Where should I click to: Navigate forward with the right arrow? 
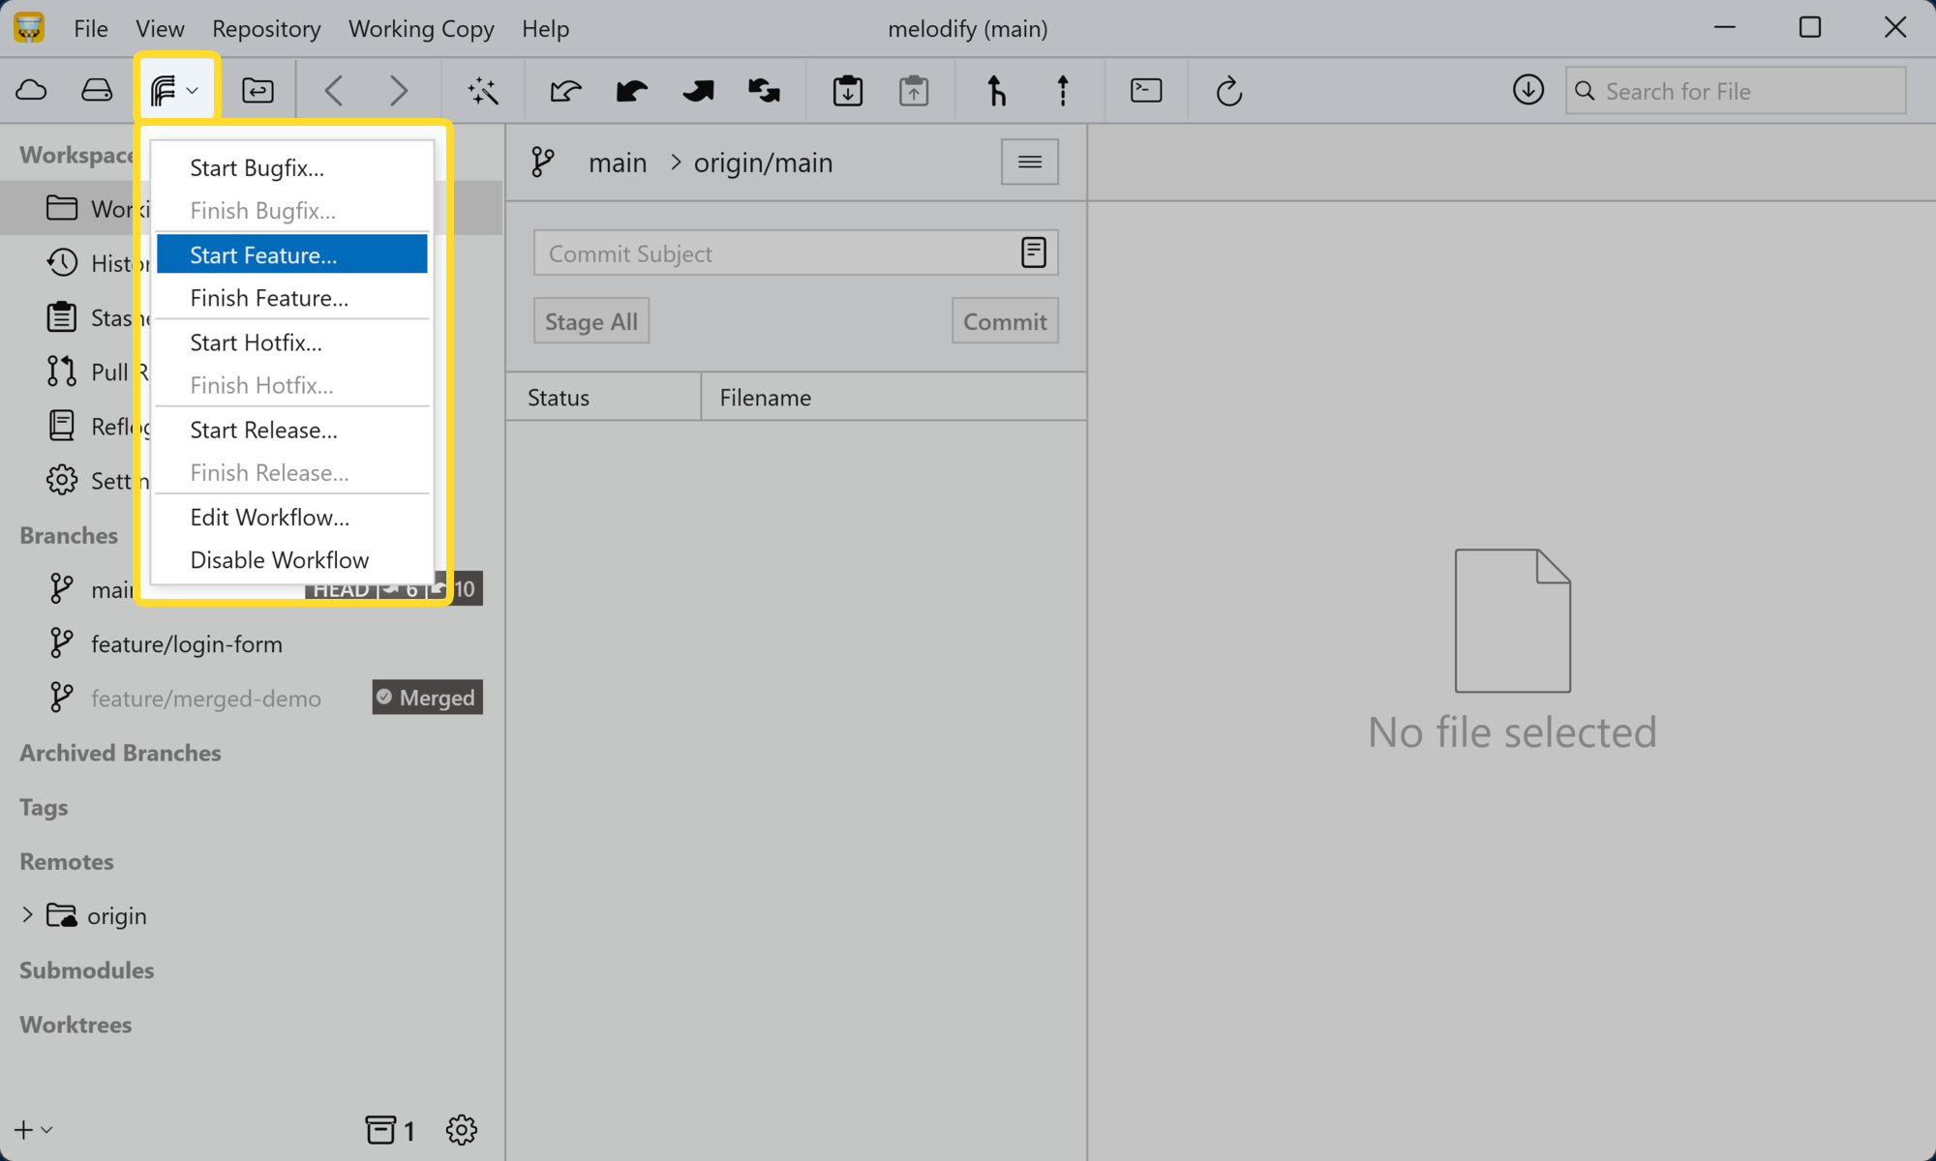(x=399, y=91)
